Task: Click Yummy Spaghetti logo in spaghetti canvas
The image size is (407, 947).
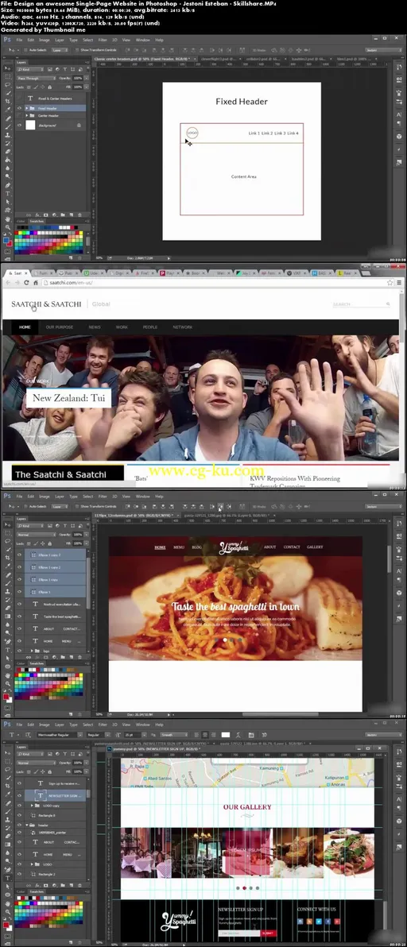Action: tap(235, 547)
